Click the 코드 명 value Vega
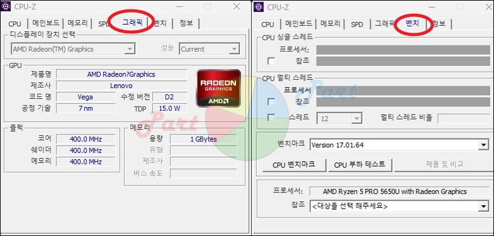The image size is (494, 236). point(86,97)
